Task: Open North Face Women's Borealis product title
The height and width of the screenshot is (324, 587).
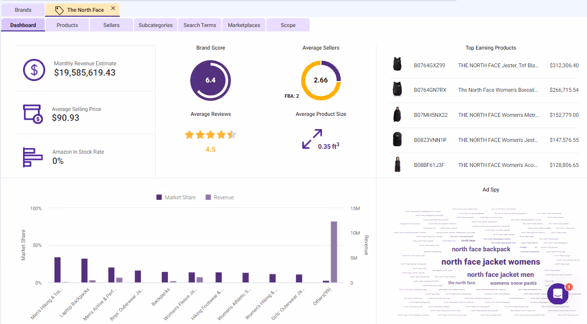Action: tap(498, 90)
